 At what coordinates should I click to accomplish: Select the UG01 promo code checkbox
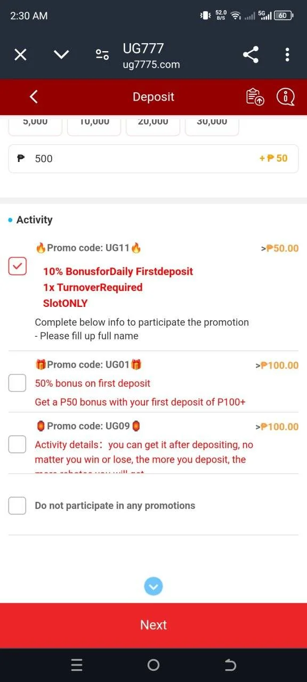click(17, 383)
